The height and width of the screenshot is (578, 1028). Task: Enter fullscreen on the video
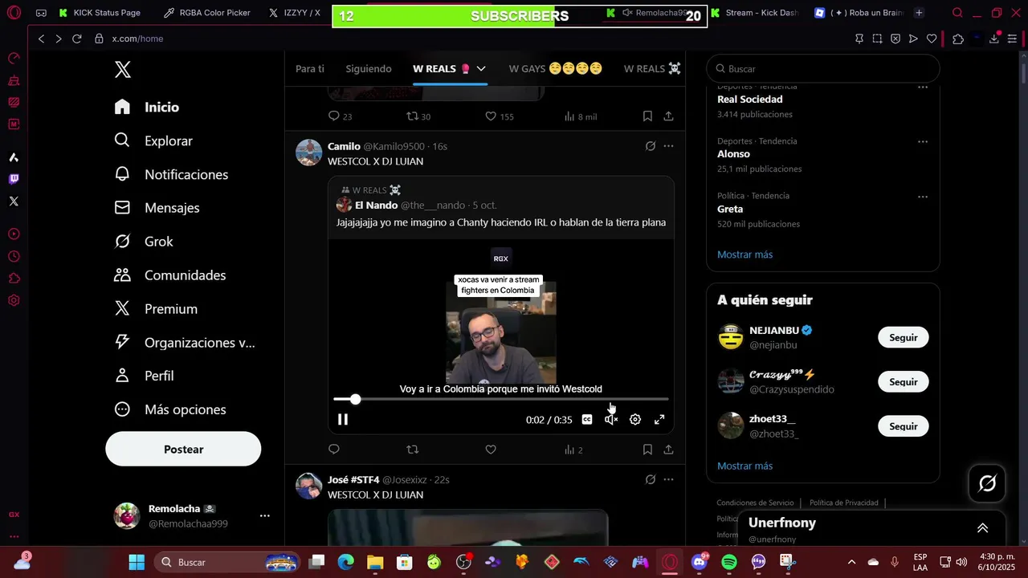pyautogui.click(x=659, y=419)
